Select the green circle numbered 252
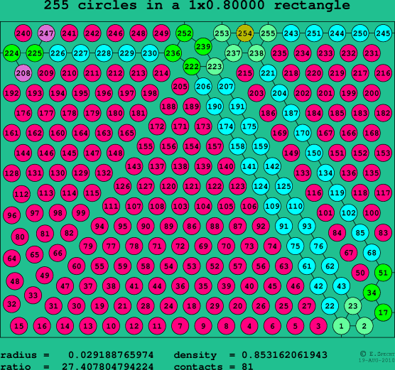Screen dimensions: 395x370 coord(185,33)
